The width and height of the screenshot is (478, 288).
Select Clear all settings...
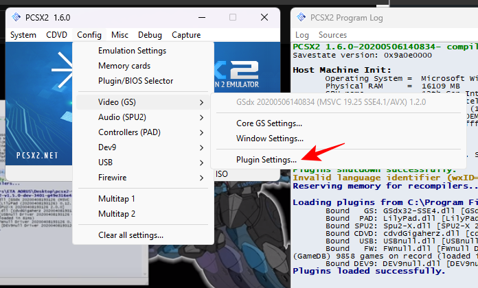(130, 235)
